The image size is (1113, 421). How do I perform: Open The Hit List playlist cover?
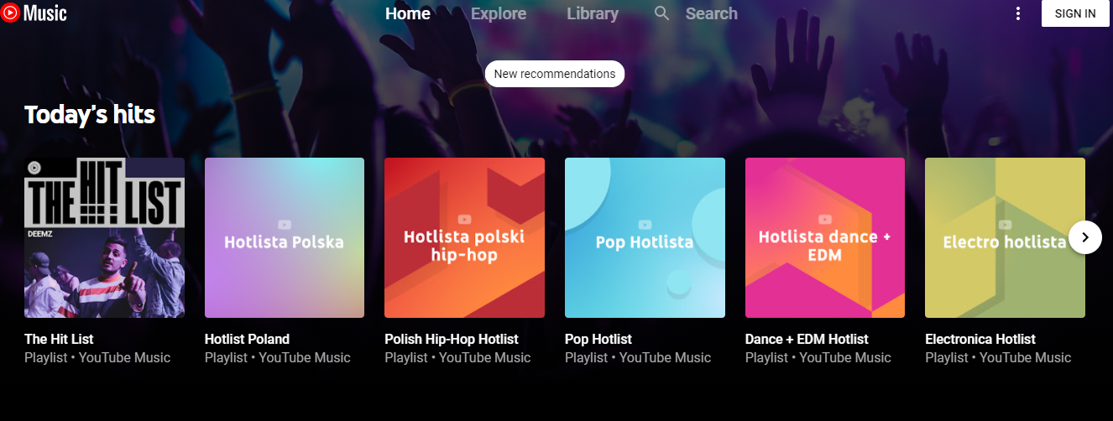(x=105, y=237)
